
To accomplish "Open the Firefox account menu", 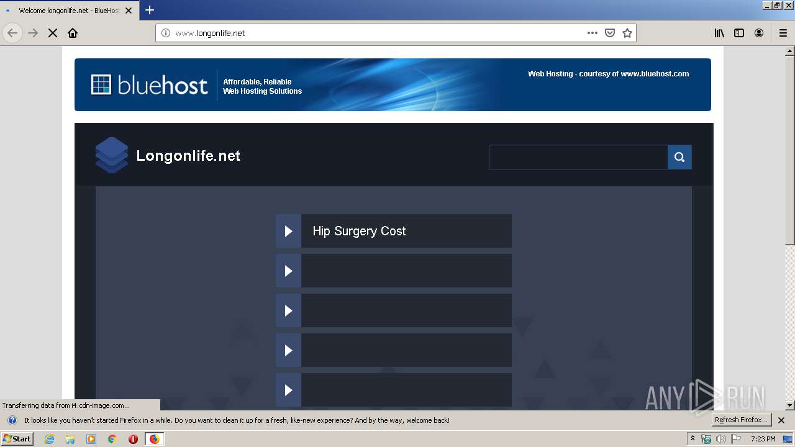I will [x=759, y=33].
